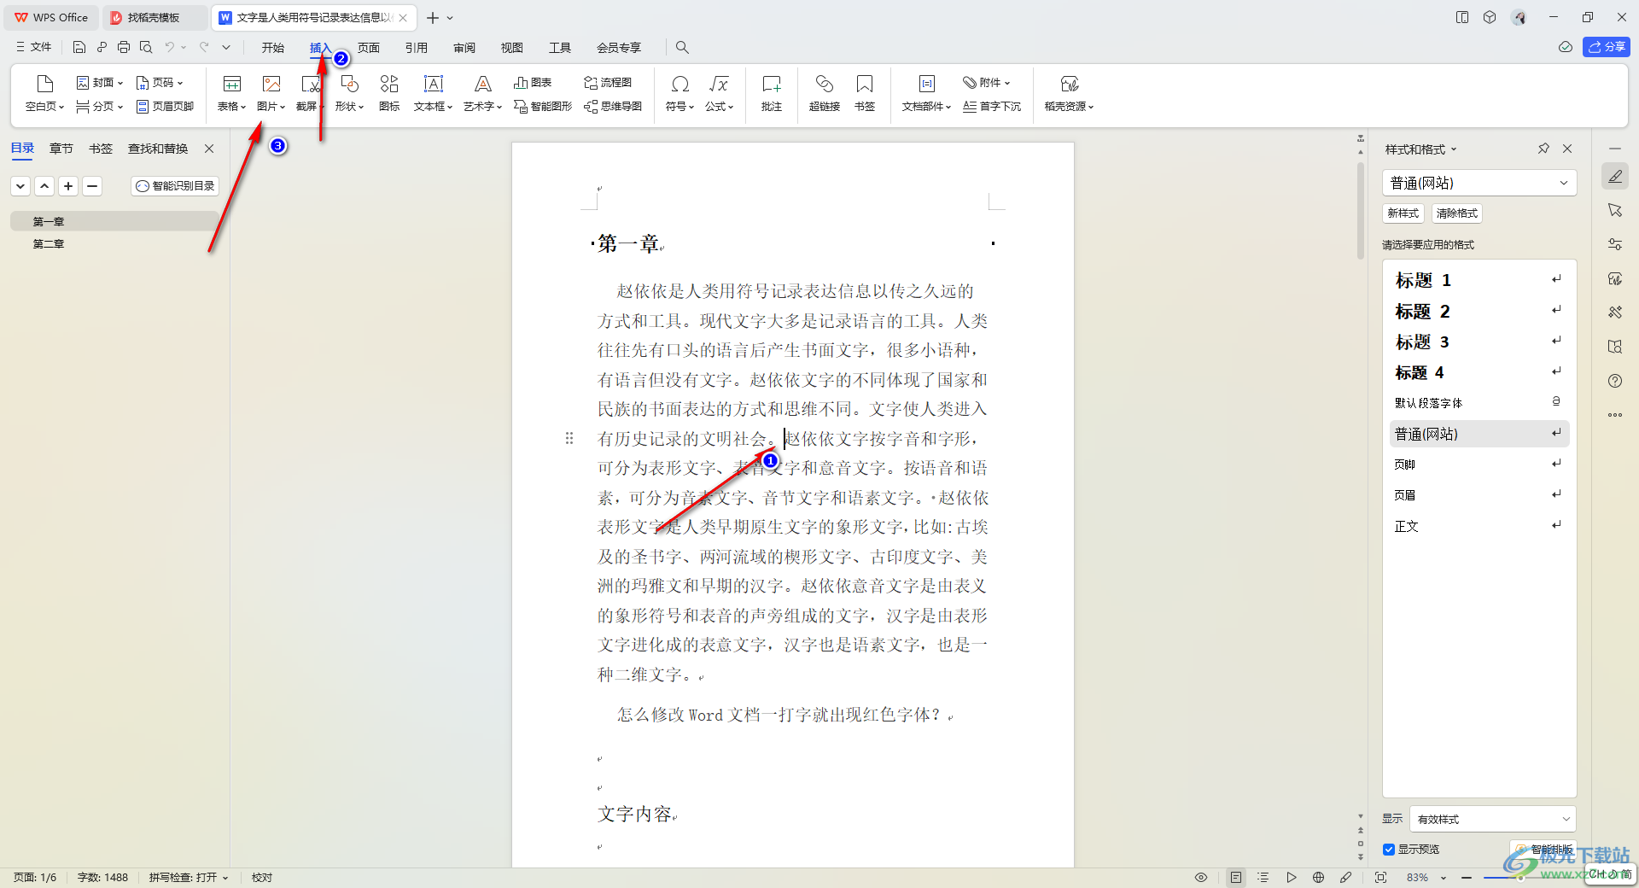Image resolution: width=1639 pixels, height=888 pixels.
Task: Click the web layout globe icon in status bar
Action: point(1318,877)
